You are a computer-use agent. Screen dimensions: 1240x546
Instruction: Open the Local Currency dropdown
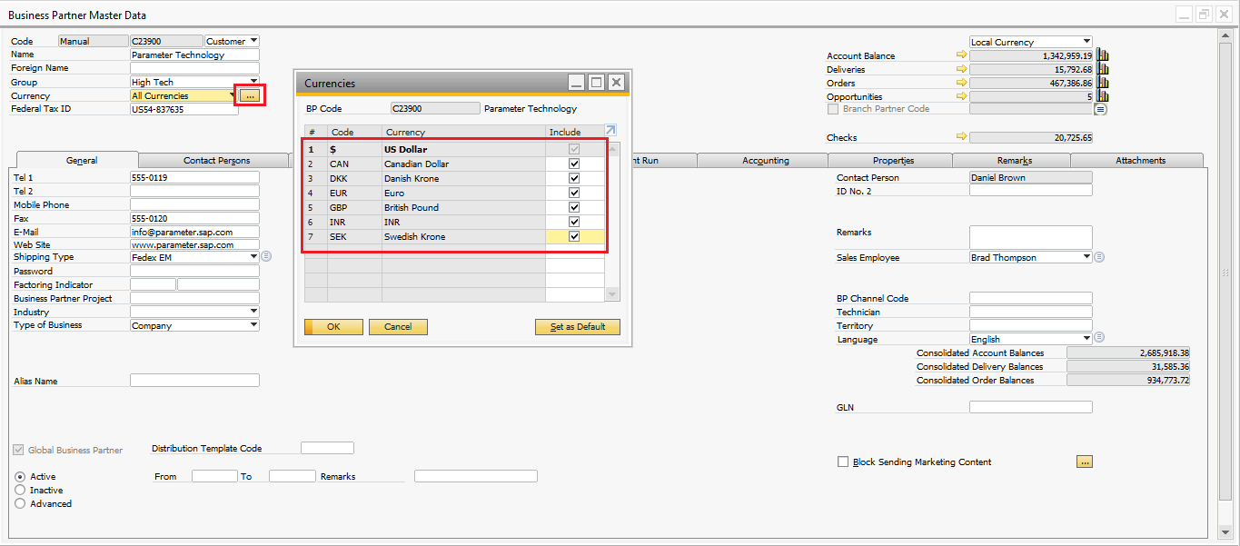click(x=1086, y=42)
